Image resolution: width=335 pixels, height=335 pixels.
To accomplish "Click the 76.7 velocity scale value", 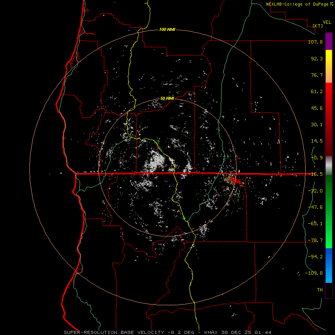I will pyautogui.click(x=317, y=75).
